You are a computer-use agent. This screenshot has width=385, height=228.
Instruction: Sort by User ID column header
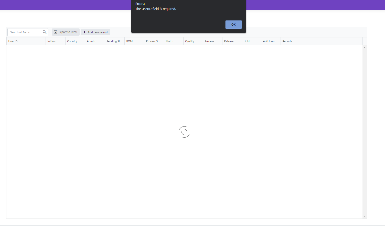(x=26, y=41)
